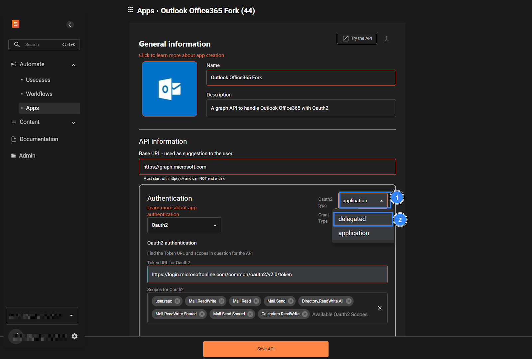This screenshot has width=532, height=359.
Task: Collapse the sidebar with the chevron arrow icon
Action: click(70, 24)
